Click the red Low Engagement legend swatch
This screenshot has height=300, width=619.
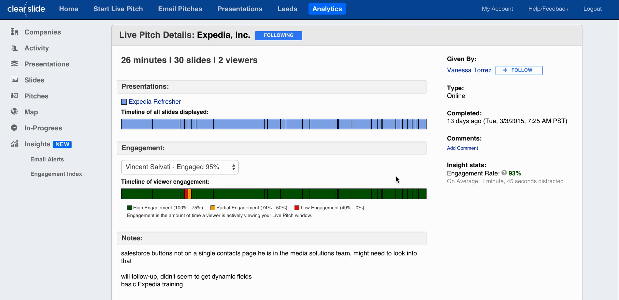pyautogui.click(x=297, y=208)
